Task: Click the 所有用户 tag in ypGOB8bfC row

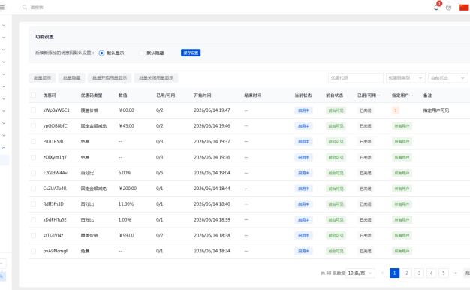Action: pos(402,126)
